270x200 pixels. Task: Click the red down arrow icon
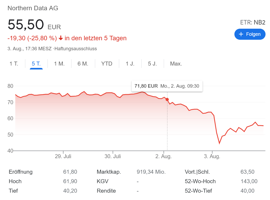61,38
